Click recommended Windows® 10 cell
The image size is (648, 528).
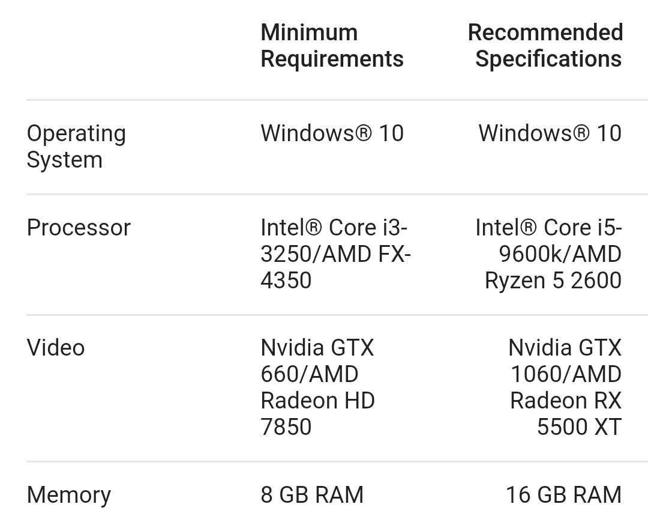[x=550, y=133]
